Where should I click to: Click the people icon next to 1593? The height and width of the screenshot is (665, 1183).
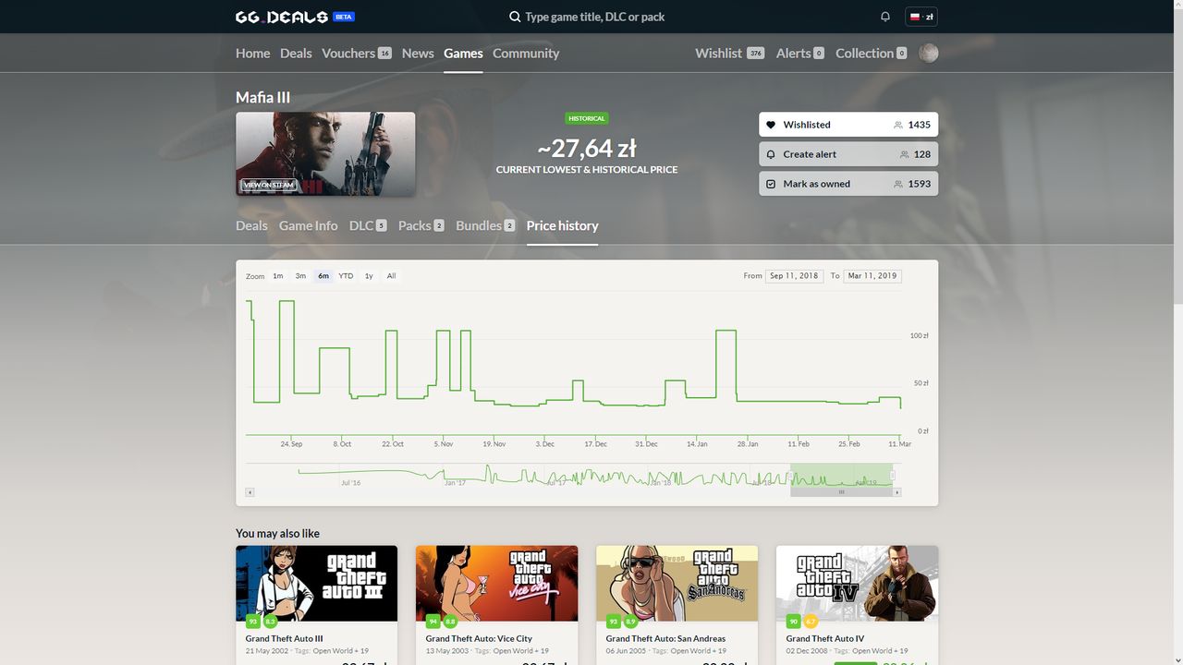(898, 184)
